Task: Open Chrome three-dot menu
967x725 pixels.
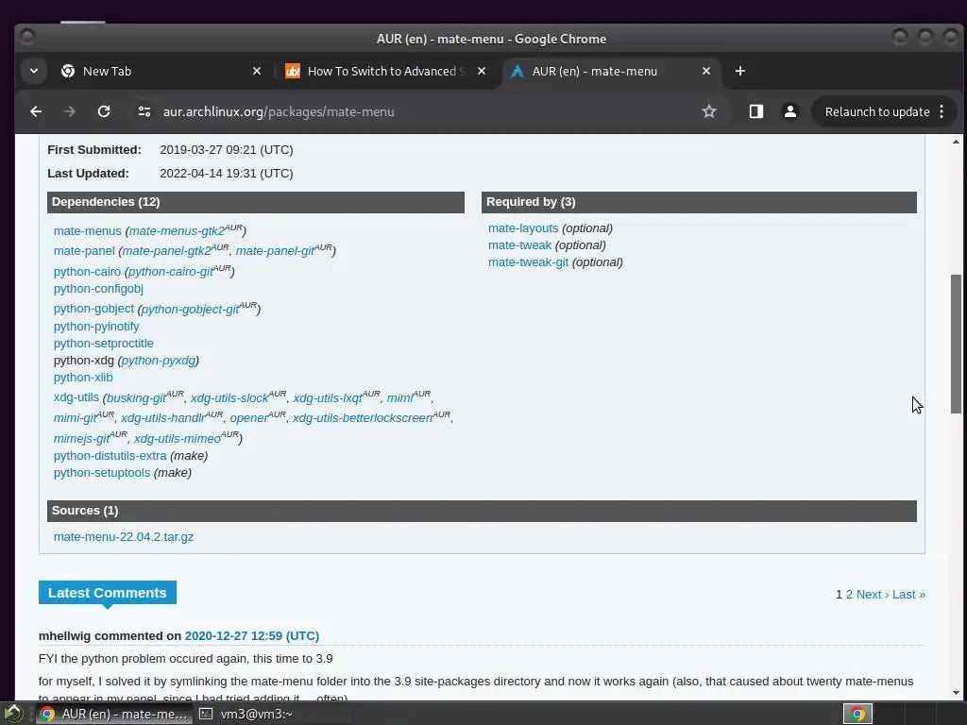Action: (x=942, y=111)
